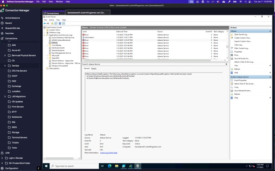The width and height of the screenshot is (275, 171).
Task: Click the Back arrow in Event Viewer toolbar
Action: (45, 23)
